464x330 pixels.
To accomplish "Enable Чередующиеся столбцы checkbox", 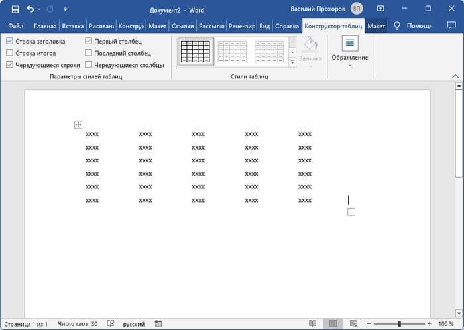I will 88,65.
